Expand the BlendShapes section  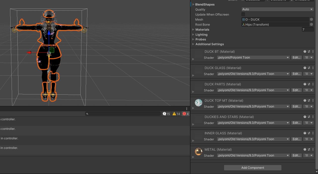coord(193,5)
